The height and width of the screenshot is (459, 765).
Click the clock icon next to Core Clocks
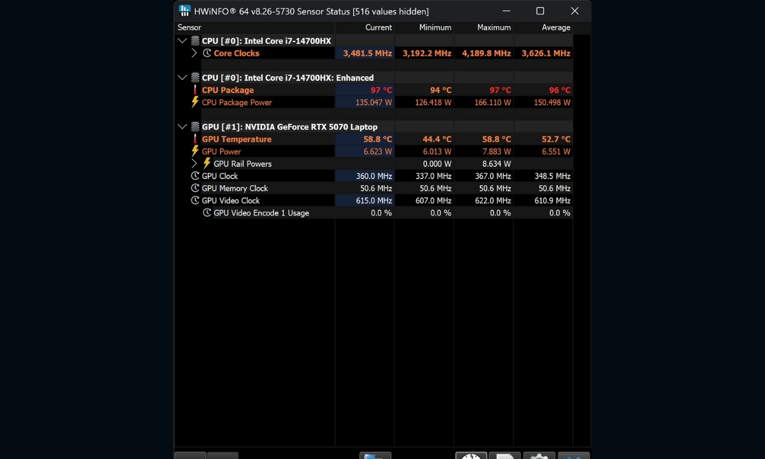[207, 53]
